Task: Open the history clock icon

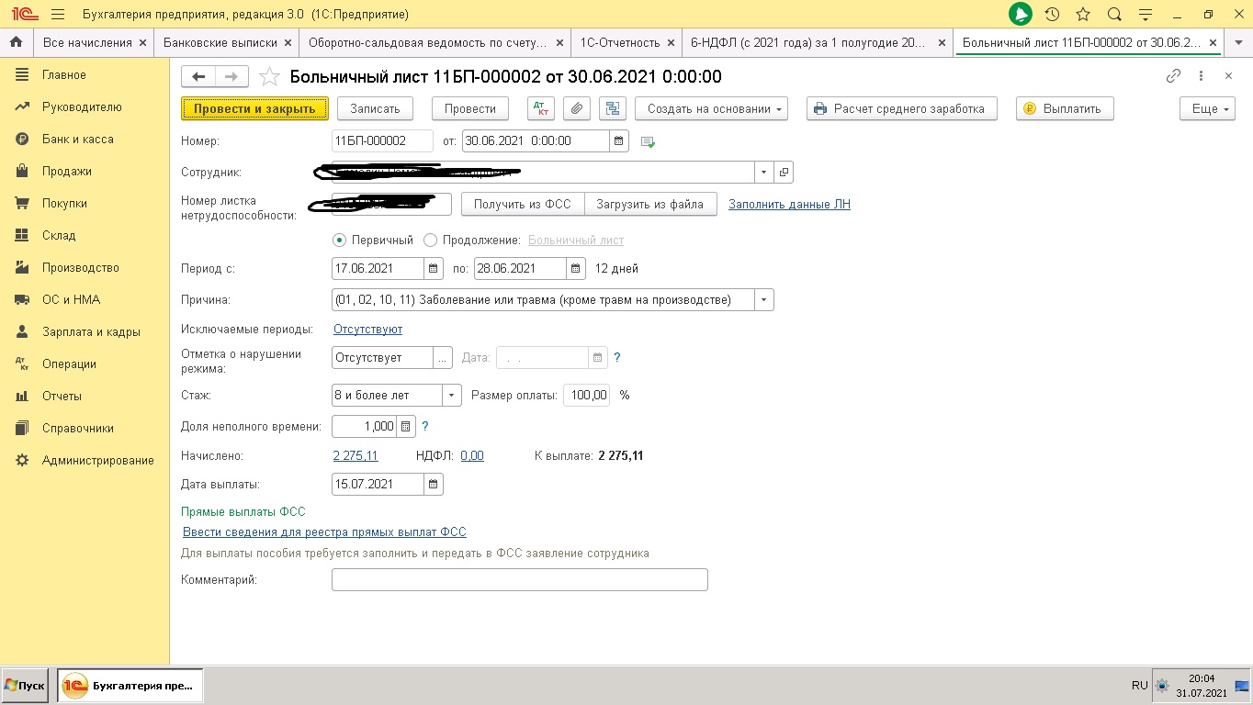Action: tap(1053, 15)
